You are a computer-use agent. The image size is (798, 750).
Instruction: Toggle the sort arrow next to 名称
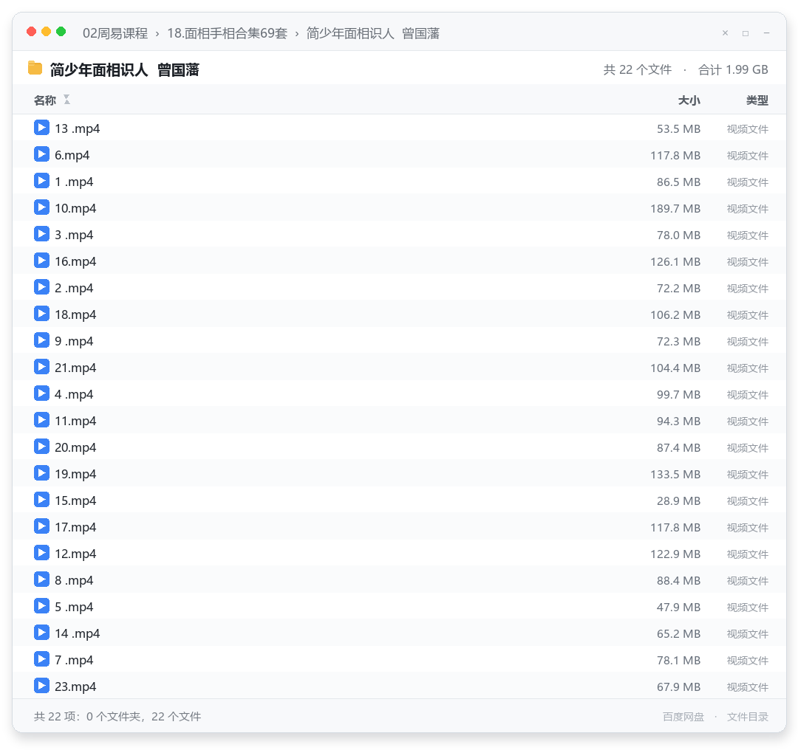66,100
